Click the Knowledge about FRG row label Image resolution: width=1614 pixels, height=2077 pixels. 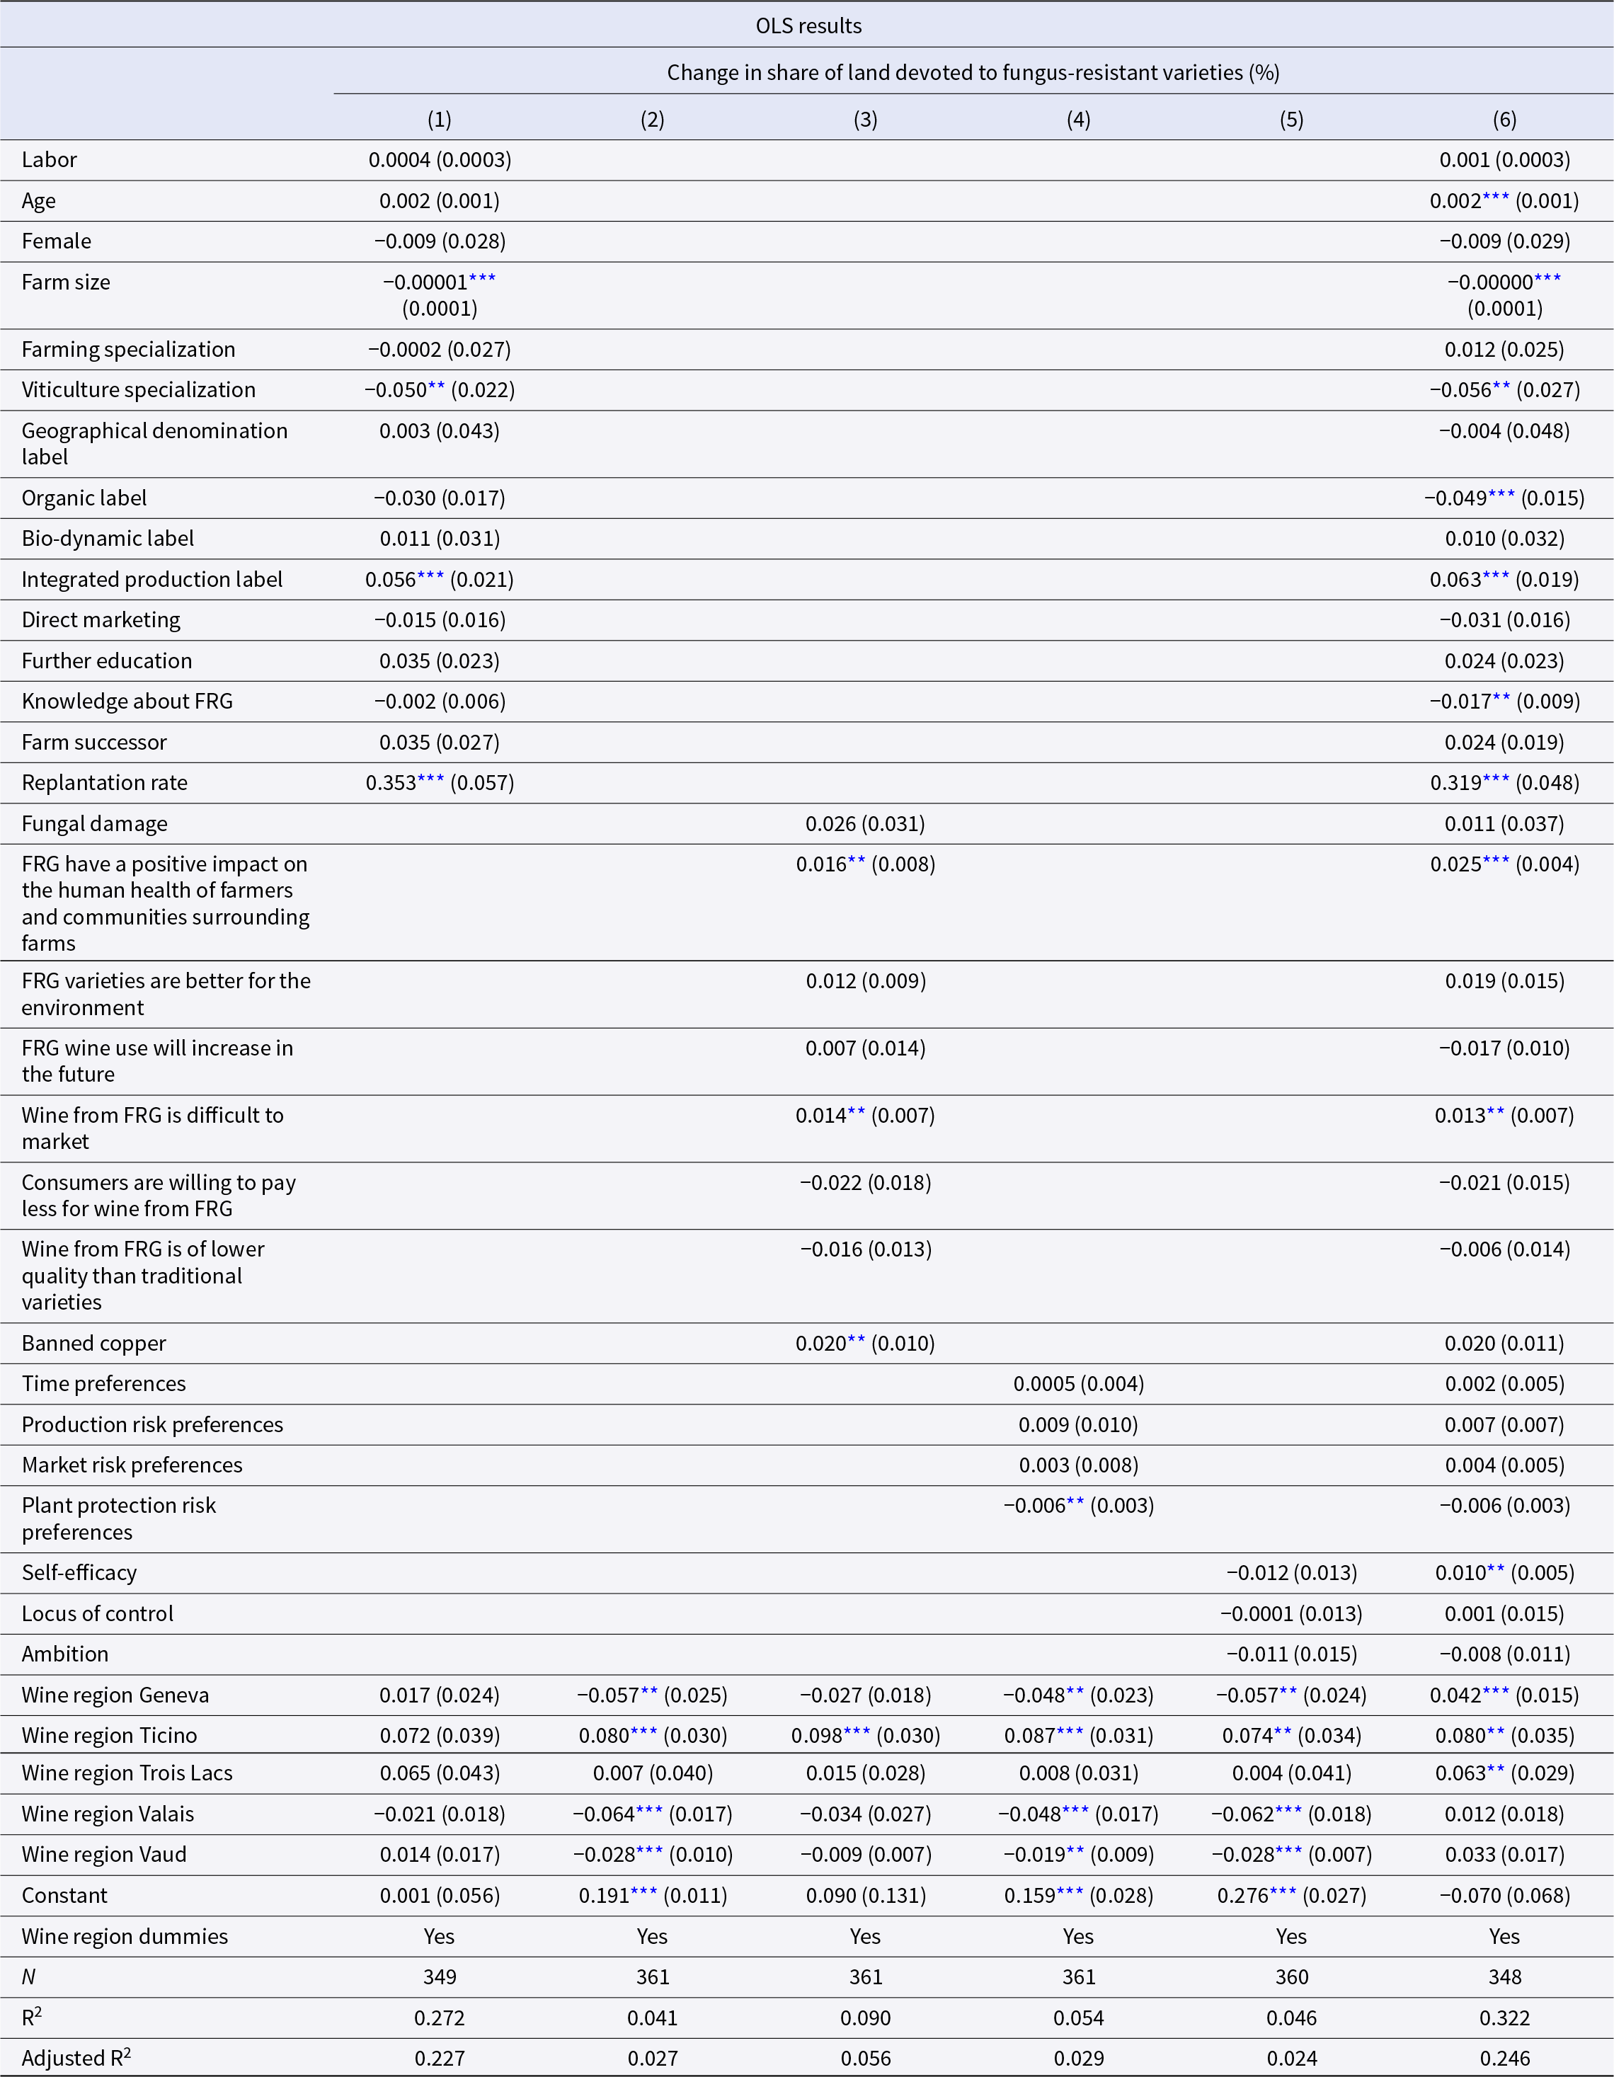127,701
